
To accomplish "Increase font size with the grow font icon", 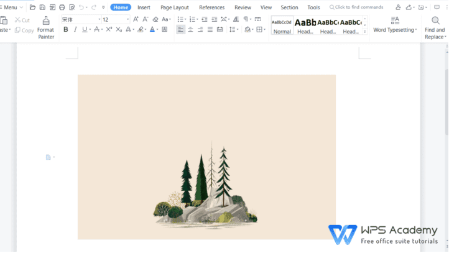I will (x=136, y=19).
